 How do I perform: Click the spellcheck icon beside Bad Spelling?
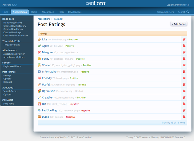click(x=39, y=110)
